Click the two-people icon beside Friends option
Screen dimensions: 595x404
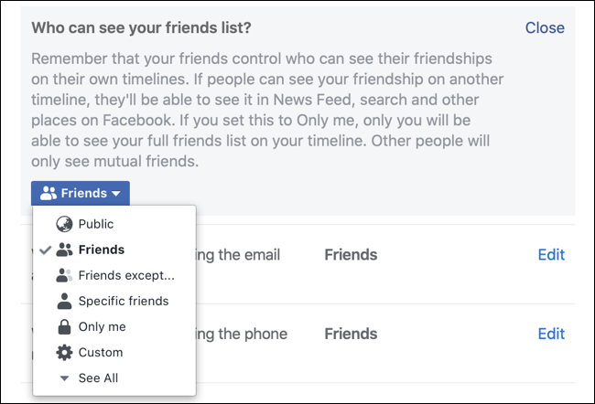[64, 250]
